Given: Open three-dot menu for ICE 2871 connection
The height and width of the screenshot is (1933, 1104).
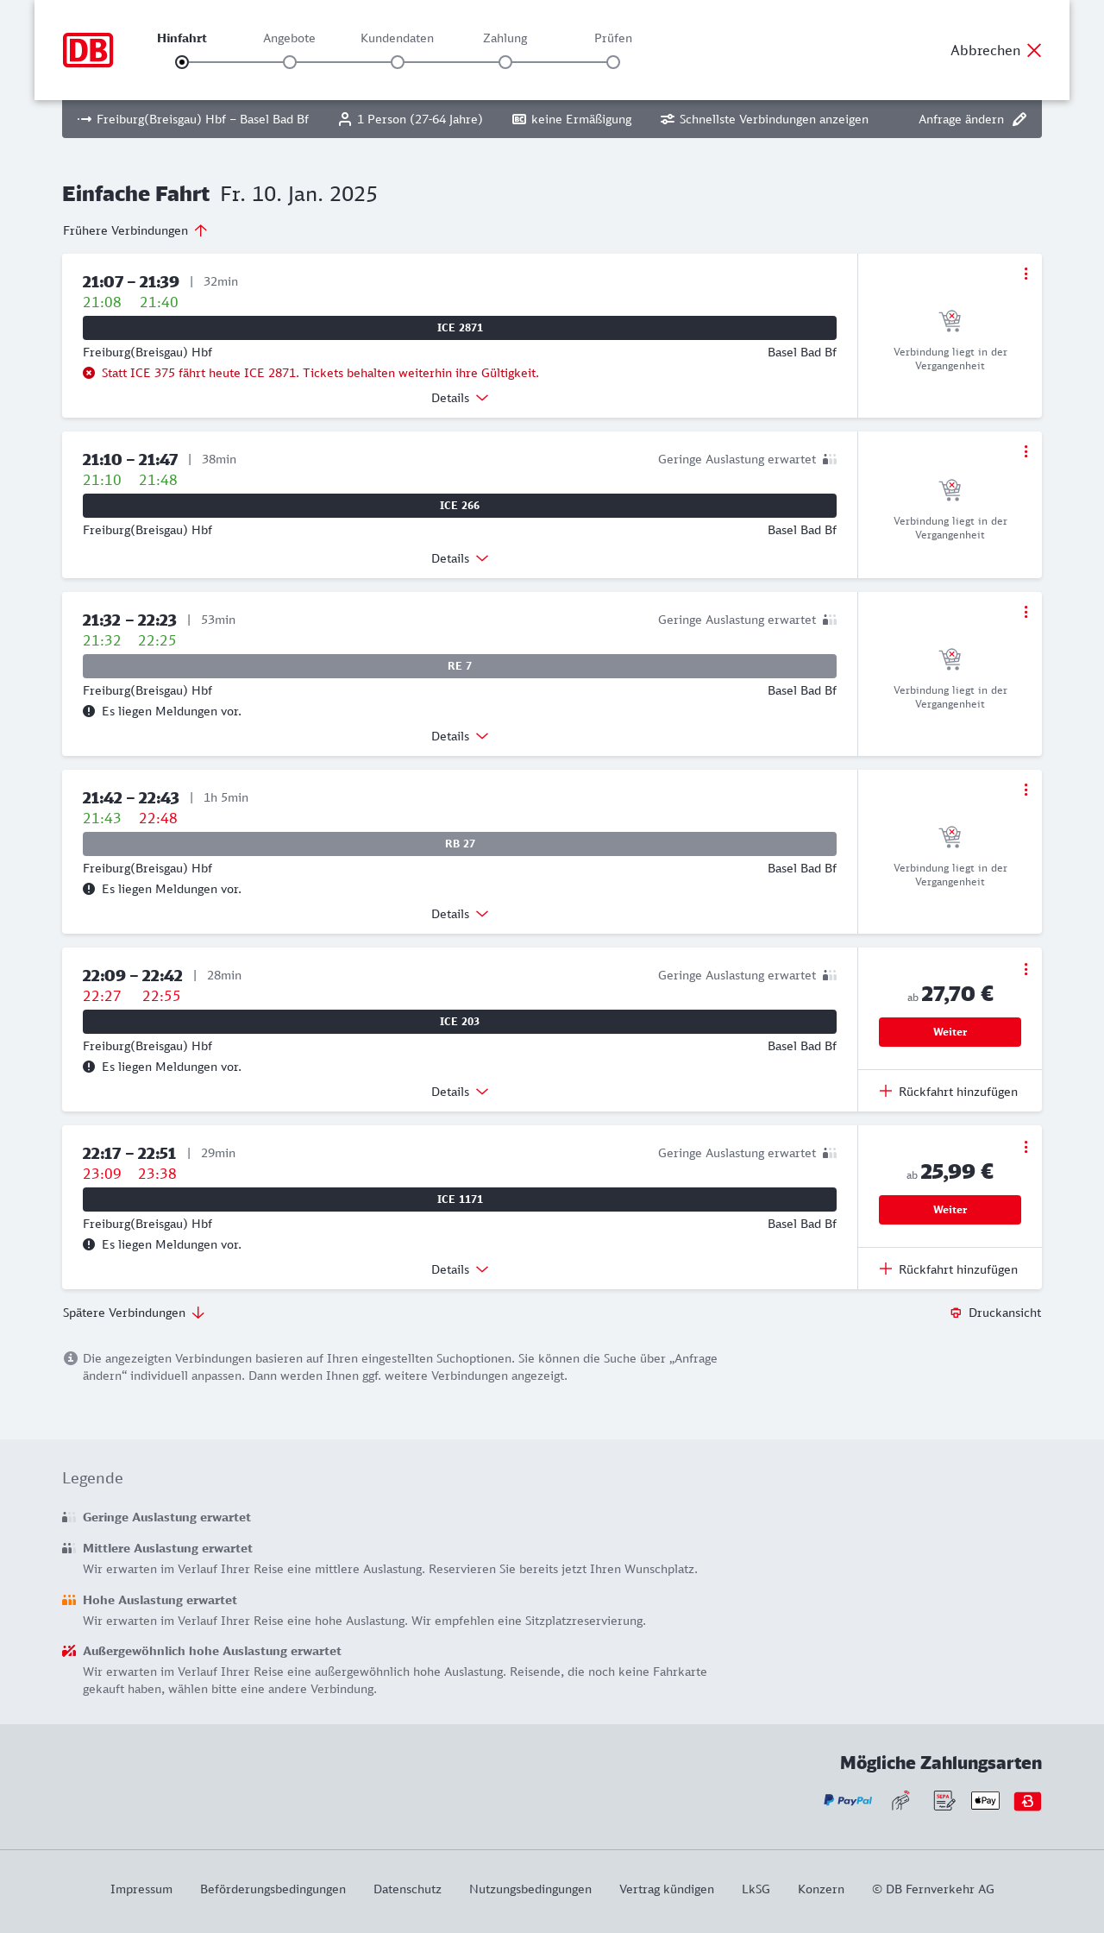Looking at the screenshot, I should [1026, 274].
